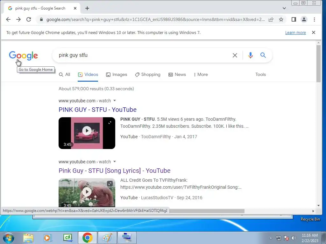Go back to the previous page

[x=8, y=19]
